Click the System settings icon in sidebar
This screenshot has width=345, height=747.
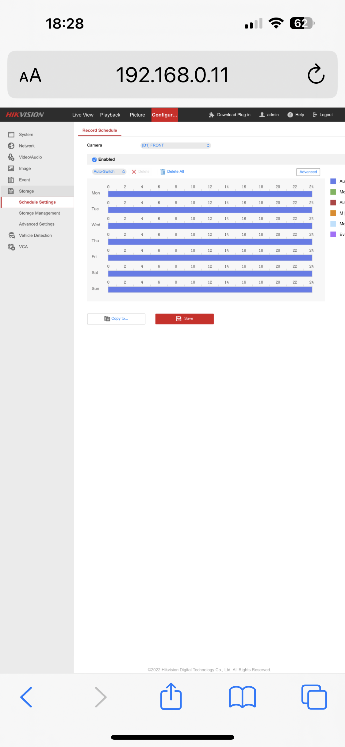(x=11, y=134)
